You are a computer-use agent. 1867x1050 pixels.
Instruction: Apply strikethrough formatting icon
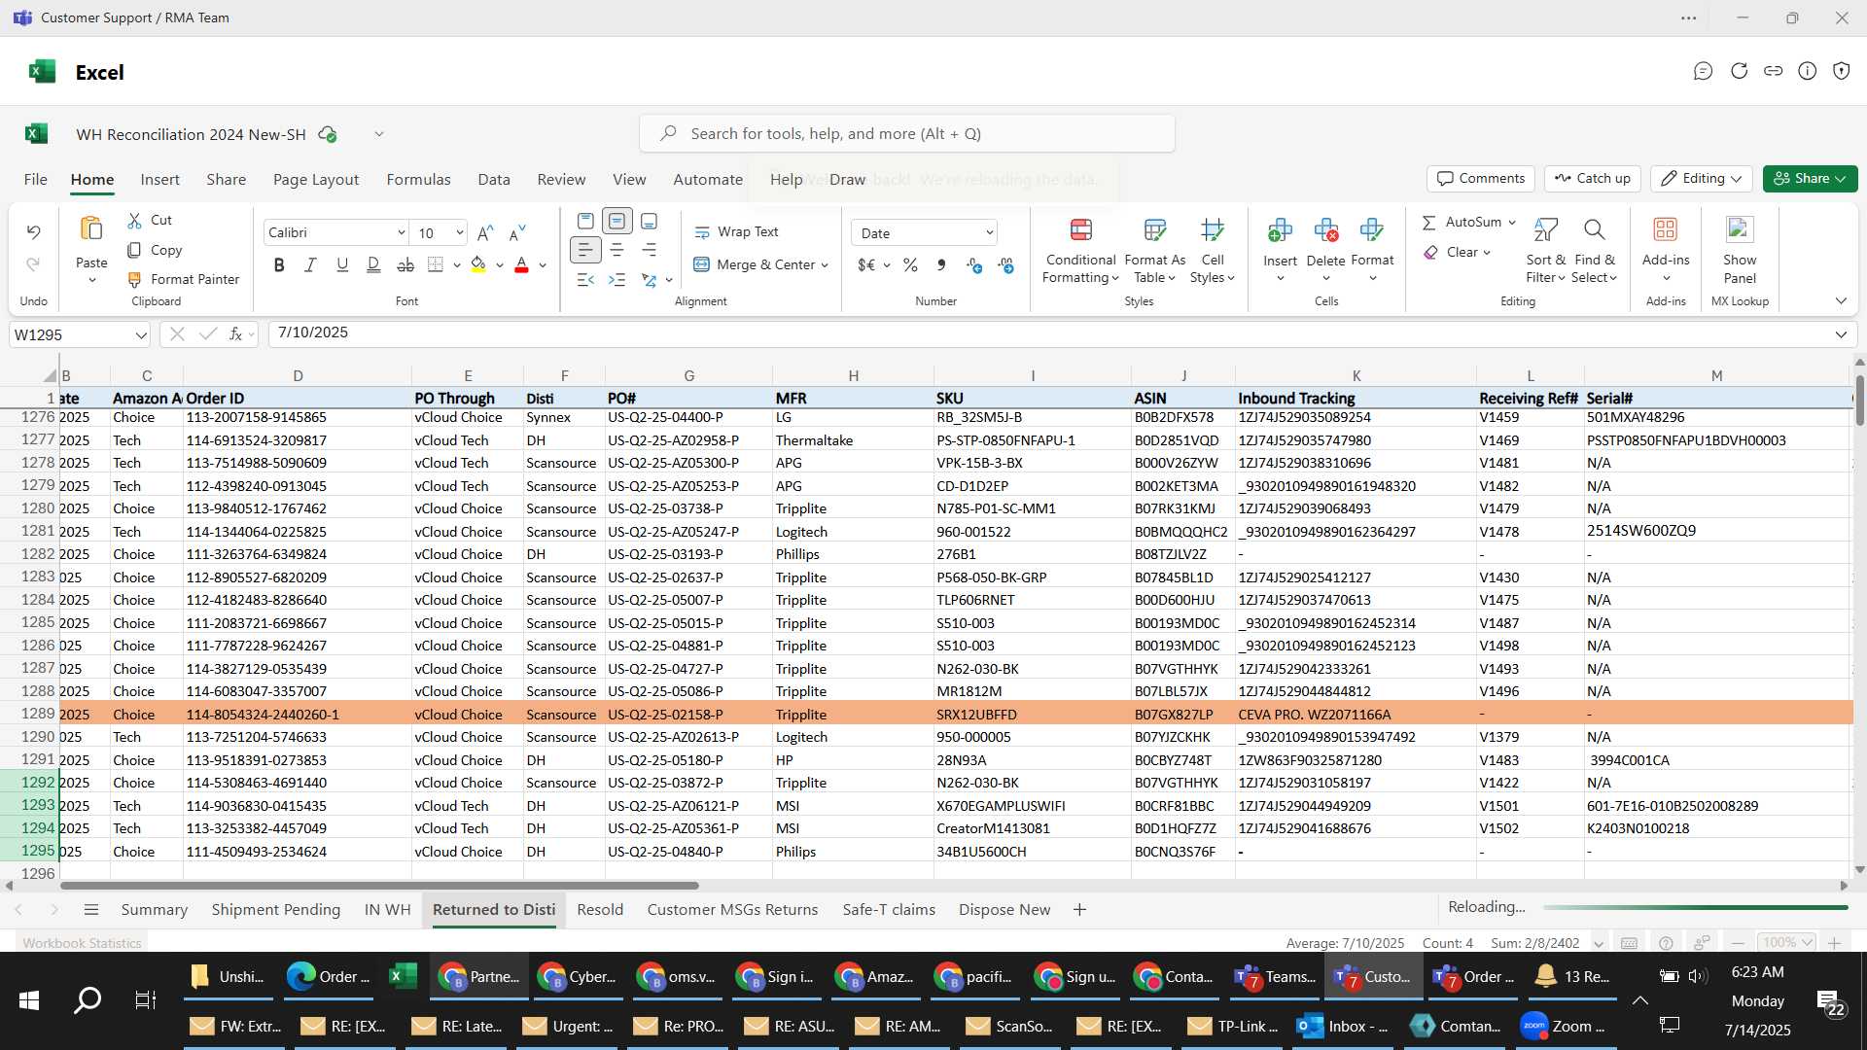click(x=405, y=264)
